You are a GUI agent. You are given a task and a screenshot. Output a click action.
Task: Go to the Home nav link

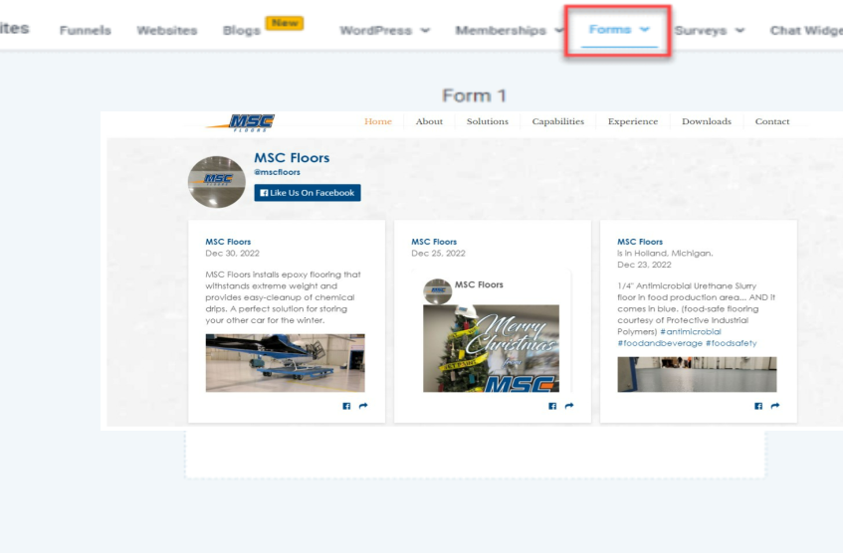point(378,121)
